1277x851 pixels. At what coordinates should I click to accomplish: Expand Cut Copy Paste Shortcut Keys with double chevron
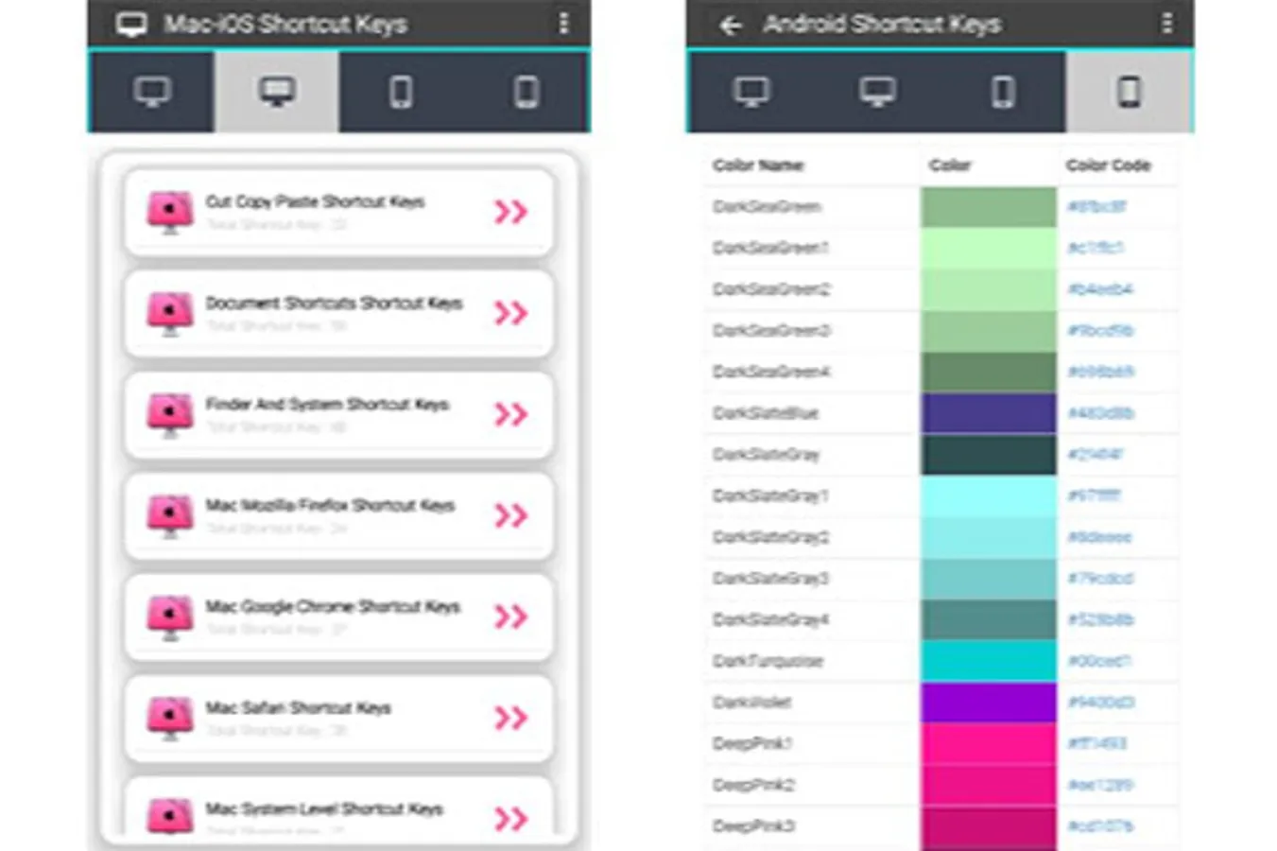click(x=510, y=211)
